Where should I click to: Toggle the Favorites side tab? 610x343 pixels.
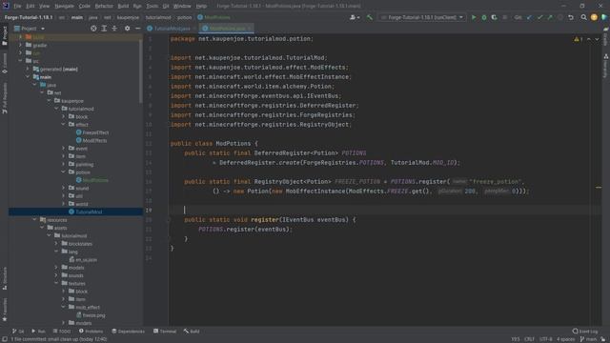5,310
